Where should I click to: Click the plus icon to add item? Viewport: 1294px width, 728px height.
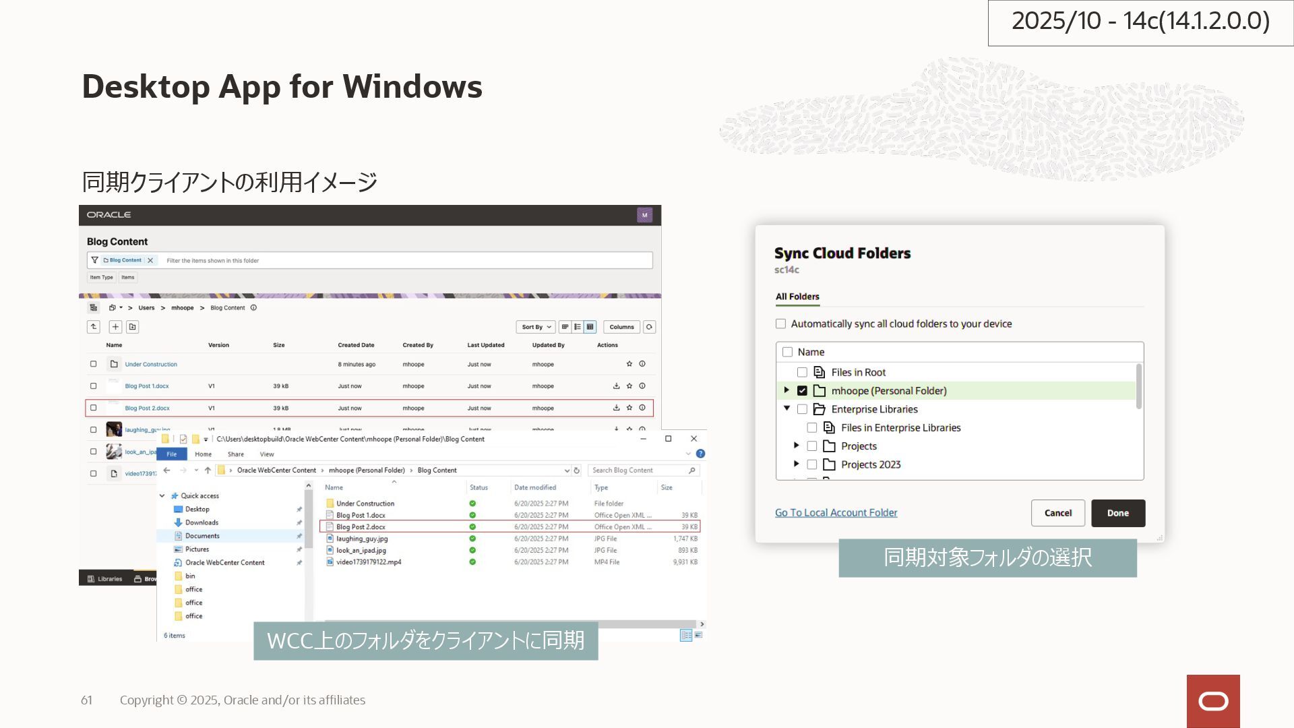point(115,327)
